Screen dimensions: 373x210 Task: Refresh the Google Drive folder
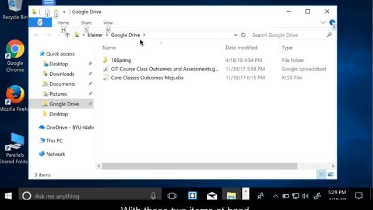(x=244, y=35)
